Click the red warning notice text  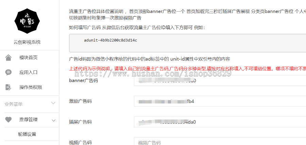188,69
